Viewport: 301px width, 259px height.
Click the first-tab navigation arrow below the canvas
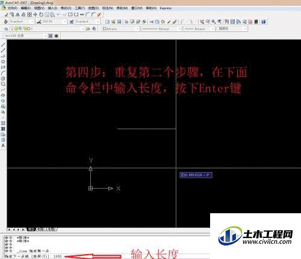(9, 229)
